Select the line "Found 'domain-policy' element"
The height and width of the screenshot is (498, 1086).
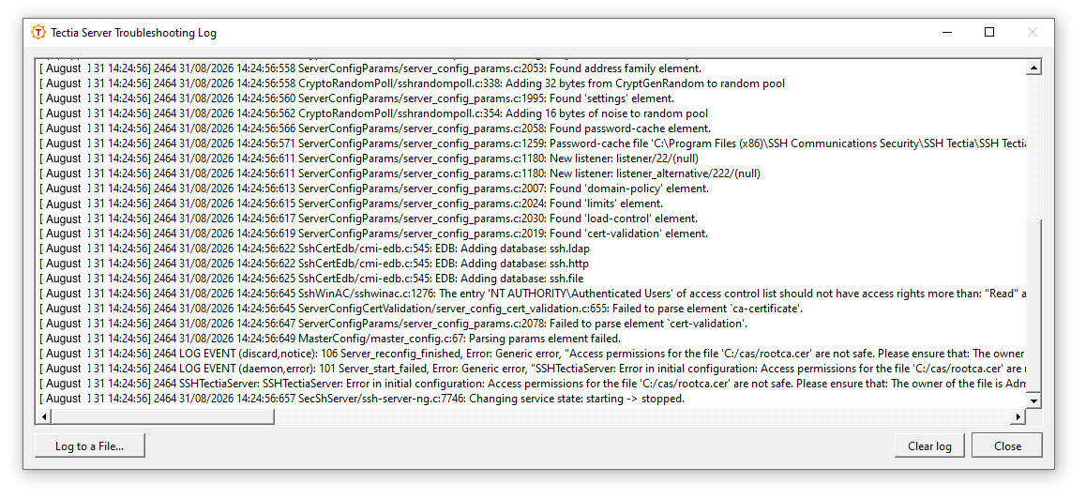pyautogui.click(x=373, y=189)
